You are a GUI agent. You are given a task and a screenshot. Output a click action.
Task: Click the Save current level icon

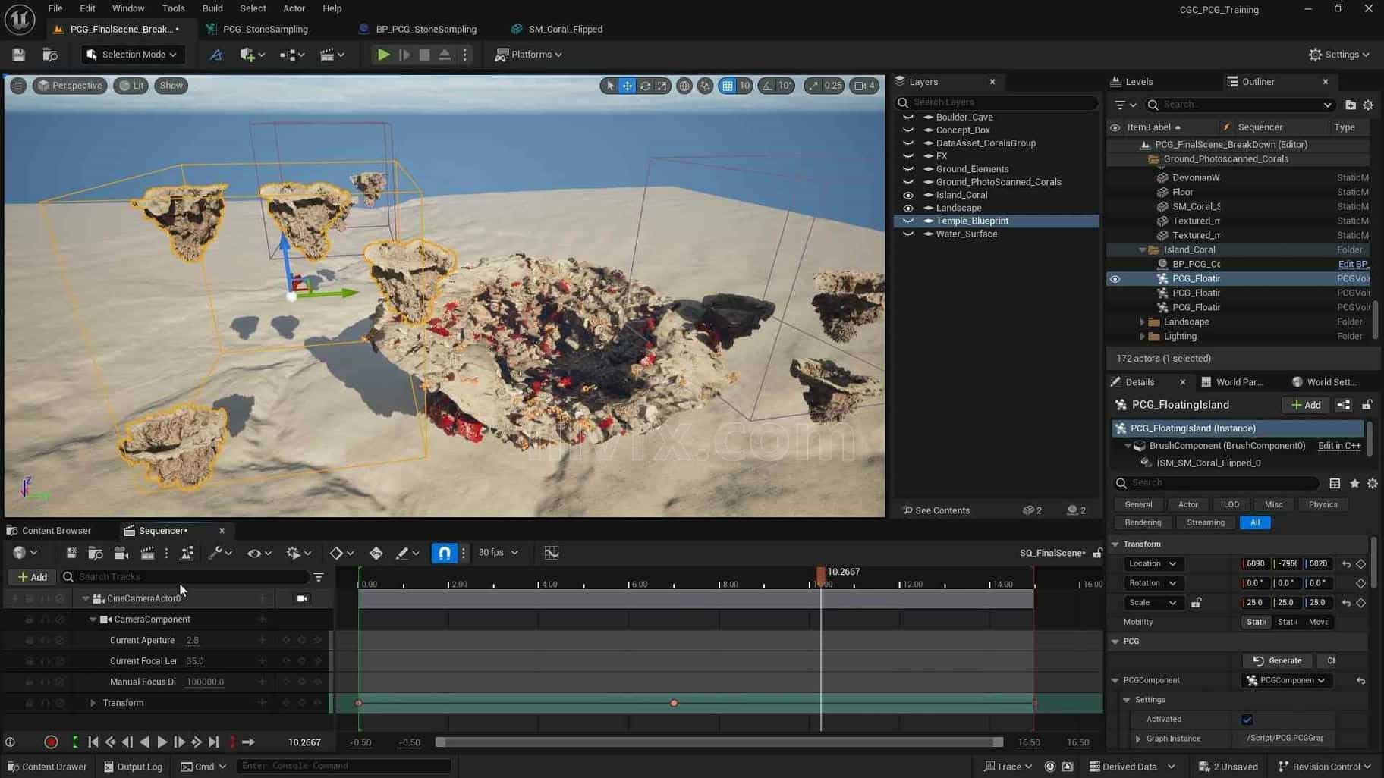coord(18,55)
